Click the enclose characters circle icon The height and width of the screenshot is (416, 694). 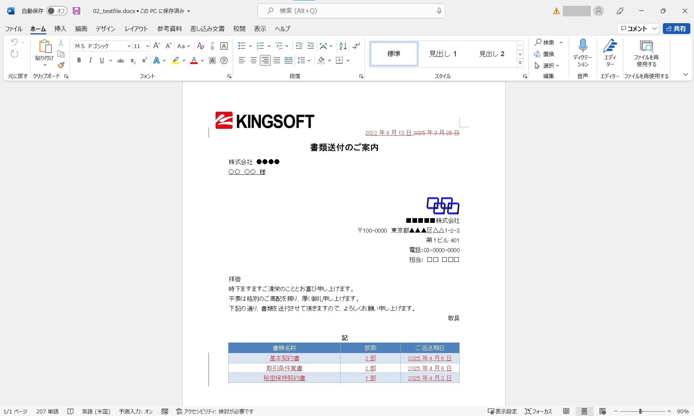click(x=224, y=60)
